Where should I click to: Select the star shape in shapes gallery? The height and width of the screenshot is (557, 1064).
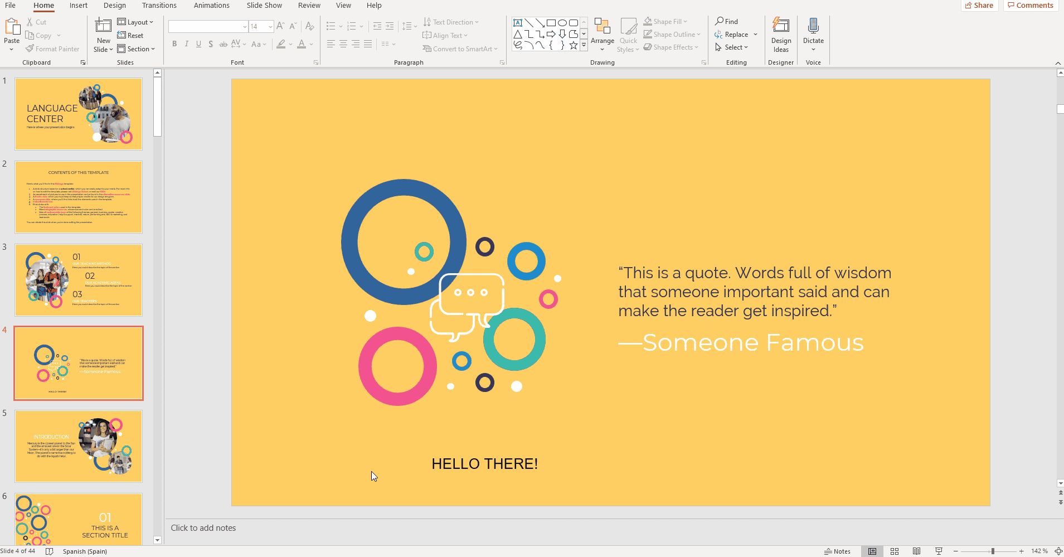573,46
